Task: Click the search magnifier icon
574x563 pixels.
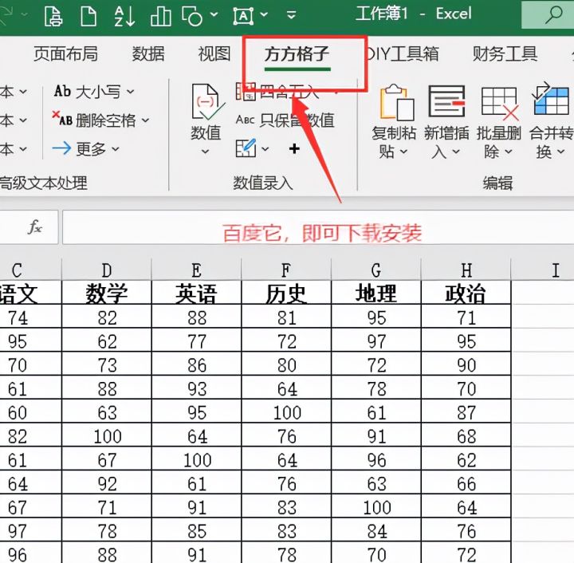Action: (552, 14)
